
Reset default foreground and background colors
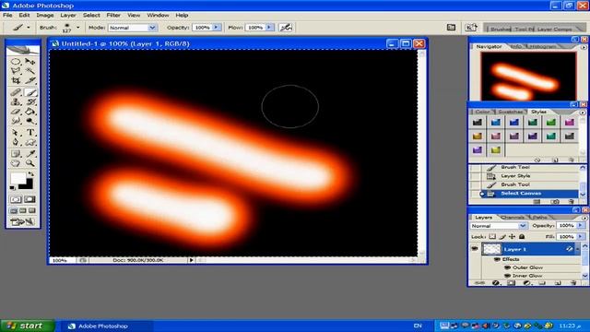pyautogui.click(x=13, y=187)
